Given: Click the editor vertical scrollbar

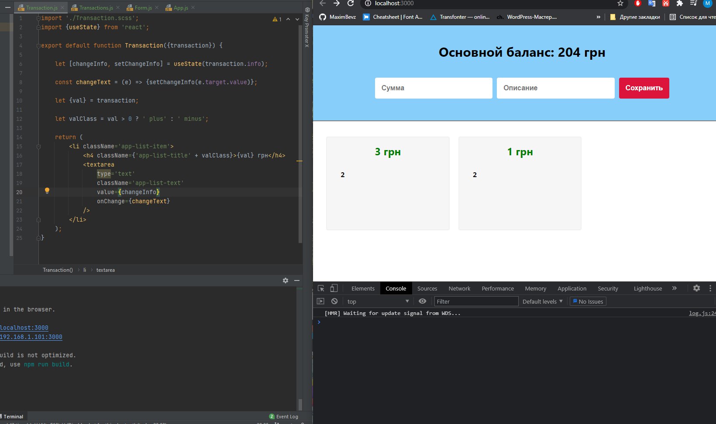Looking at the screenshot, I should click(x=300, y=133).
